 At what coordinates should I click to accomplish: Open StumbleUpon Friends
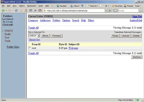[128, 6]
